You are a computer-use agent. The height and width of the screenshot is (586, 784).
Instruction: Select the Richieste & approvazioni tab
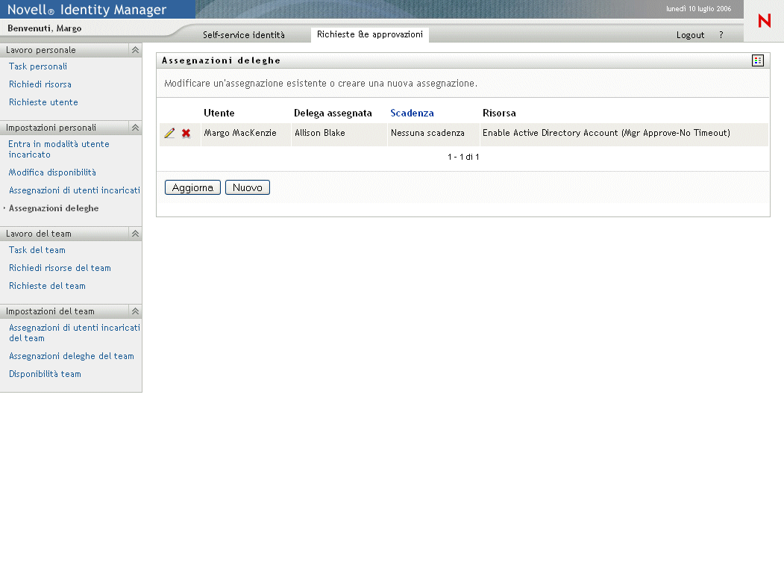[x=369, y=34]
